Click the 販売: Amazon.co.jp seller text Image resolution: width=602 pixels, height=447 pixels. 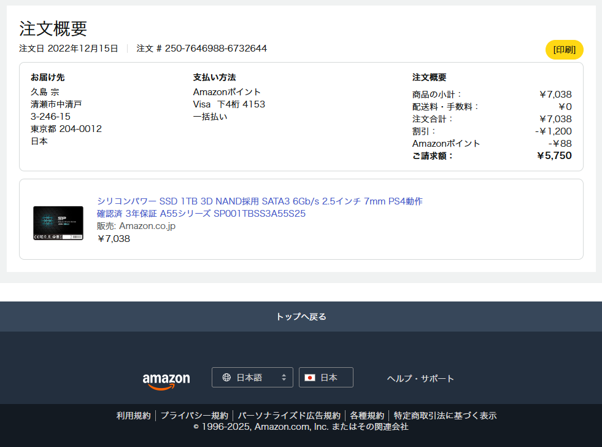(x=136, y=226)
